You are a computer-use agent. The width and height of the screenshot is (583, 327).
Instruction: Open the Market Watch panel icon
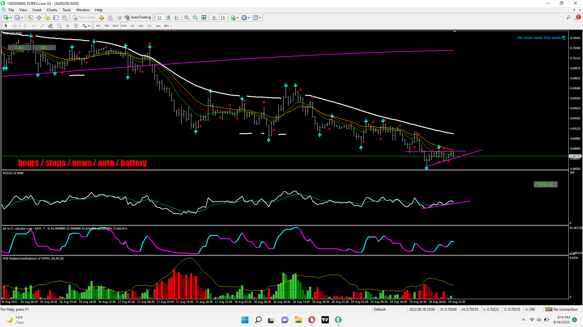point(30,18)
